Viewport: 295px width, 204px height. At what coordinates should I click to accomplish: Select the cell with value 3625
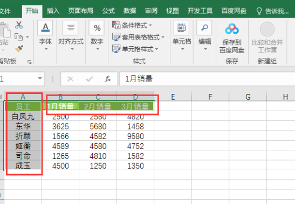60,126
